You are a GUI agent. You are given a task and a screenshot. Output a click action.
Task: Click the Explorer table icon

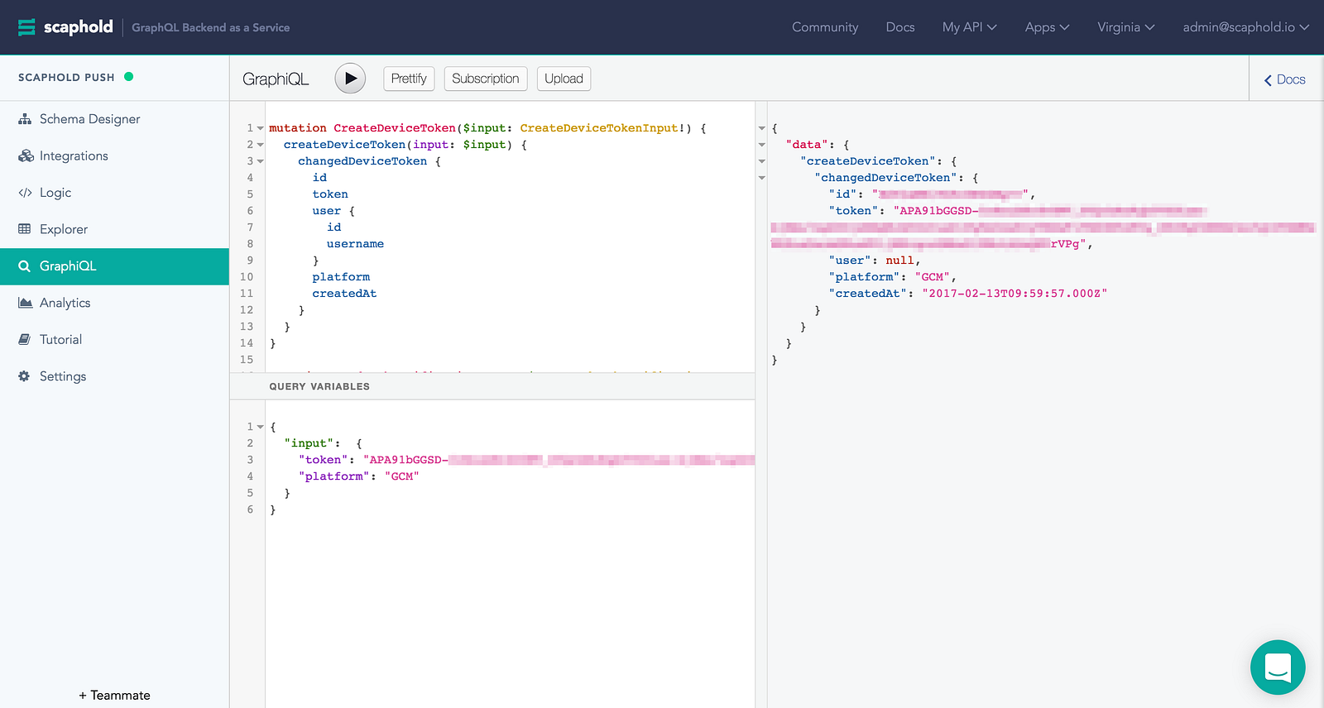(25, 229)
